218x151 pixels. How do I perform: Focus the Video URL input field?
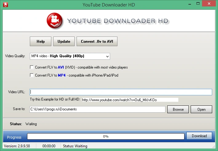pos(121,92)
